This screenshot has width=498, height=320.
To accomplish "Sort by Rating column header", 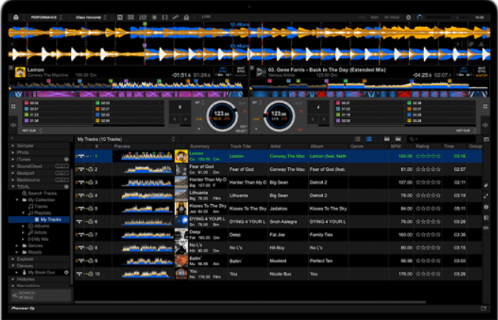I will pyautogui.click(x=422, y=146).
